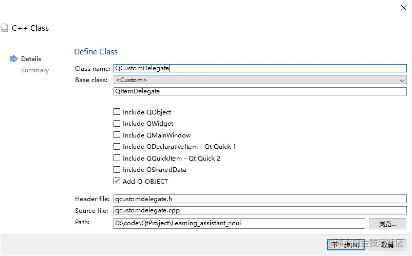Image resolution: width=412 pixels, height=256 pixels.
Task: Click the C++ Class file icon
Action: (5, 28)
